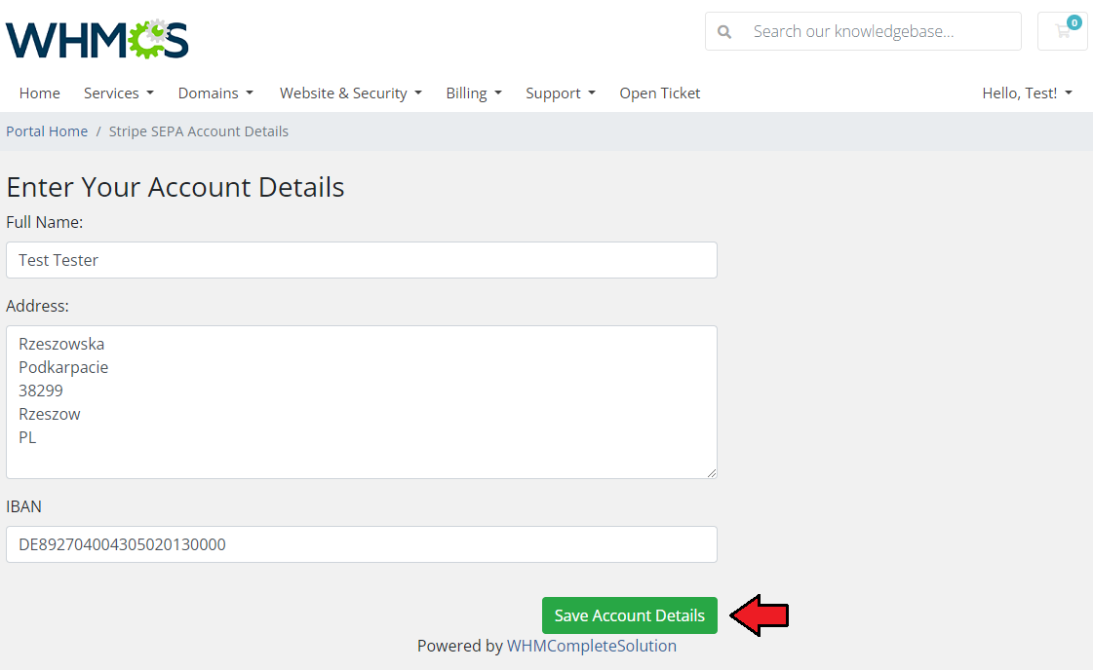Viewport: 1093px width, 670px height.
Task: Click inside the Address text area
Action: 362,402
